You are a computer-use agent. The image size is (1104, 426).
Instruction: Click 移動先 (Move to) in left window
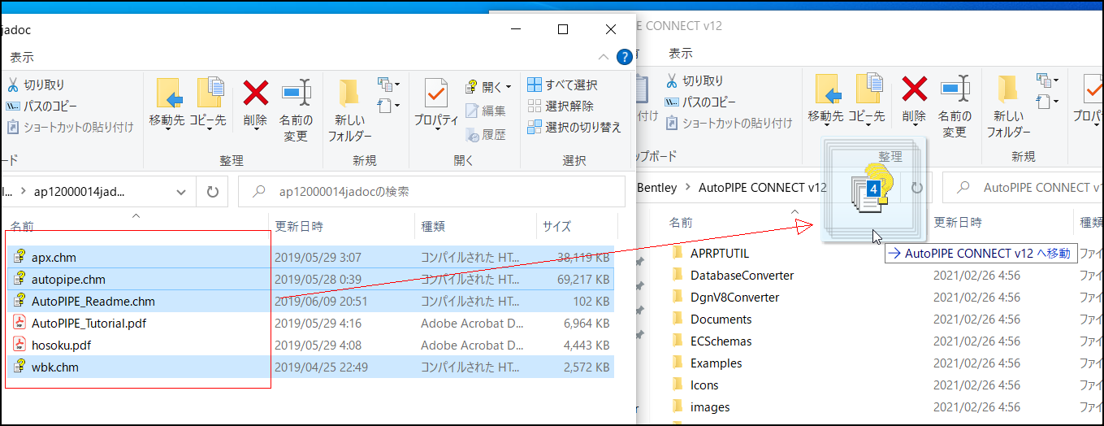[167, 105]
